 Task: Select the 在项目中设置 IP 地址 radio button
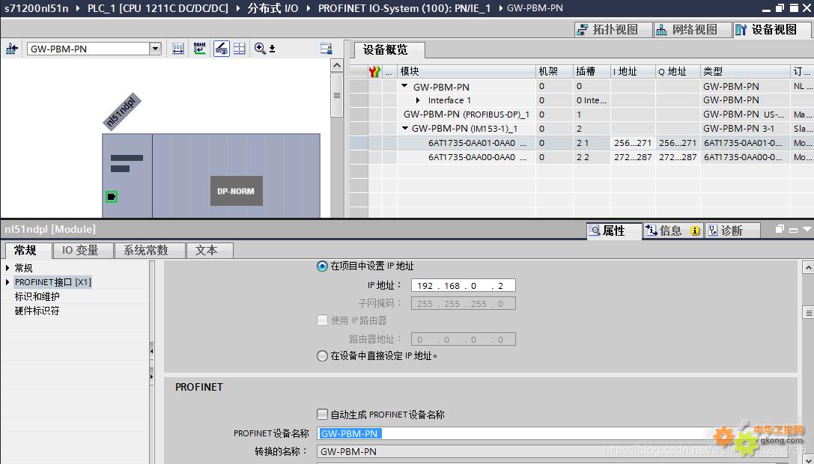323,266
